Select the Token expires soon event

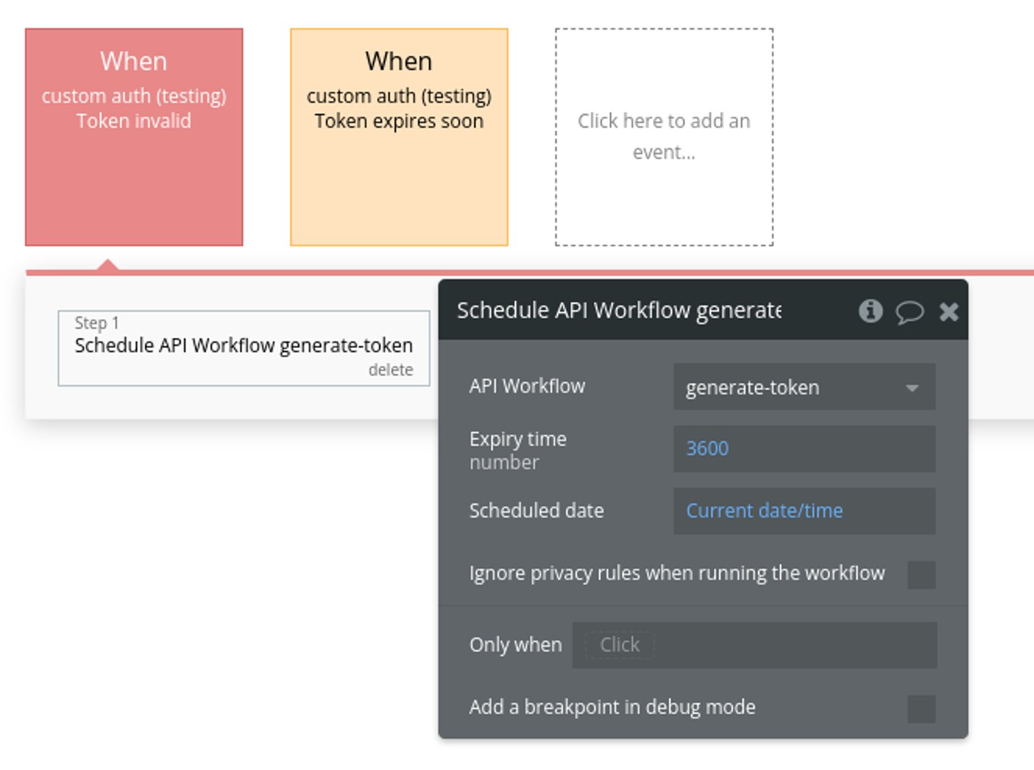(399, 137)
